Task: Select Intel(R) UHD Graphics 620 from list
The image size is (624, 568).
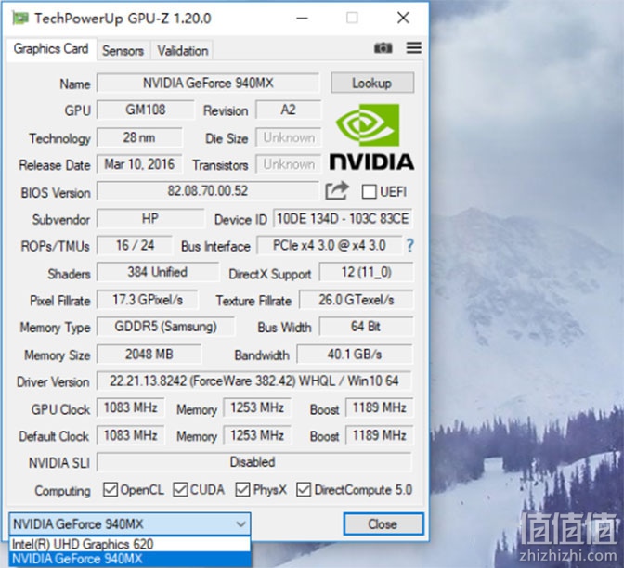Action: [x=130, y=544]
